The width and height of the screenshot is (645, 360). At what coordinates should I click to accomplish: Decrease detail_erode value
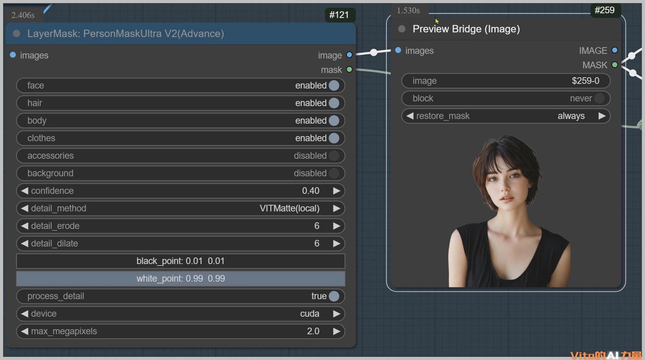pyautogui.click(x=25, y=226)
